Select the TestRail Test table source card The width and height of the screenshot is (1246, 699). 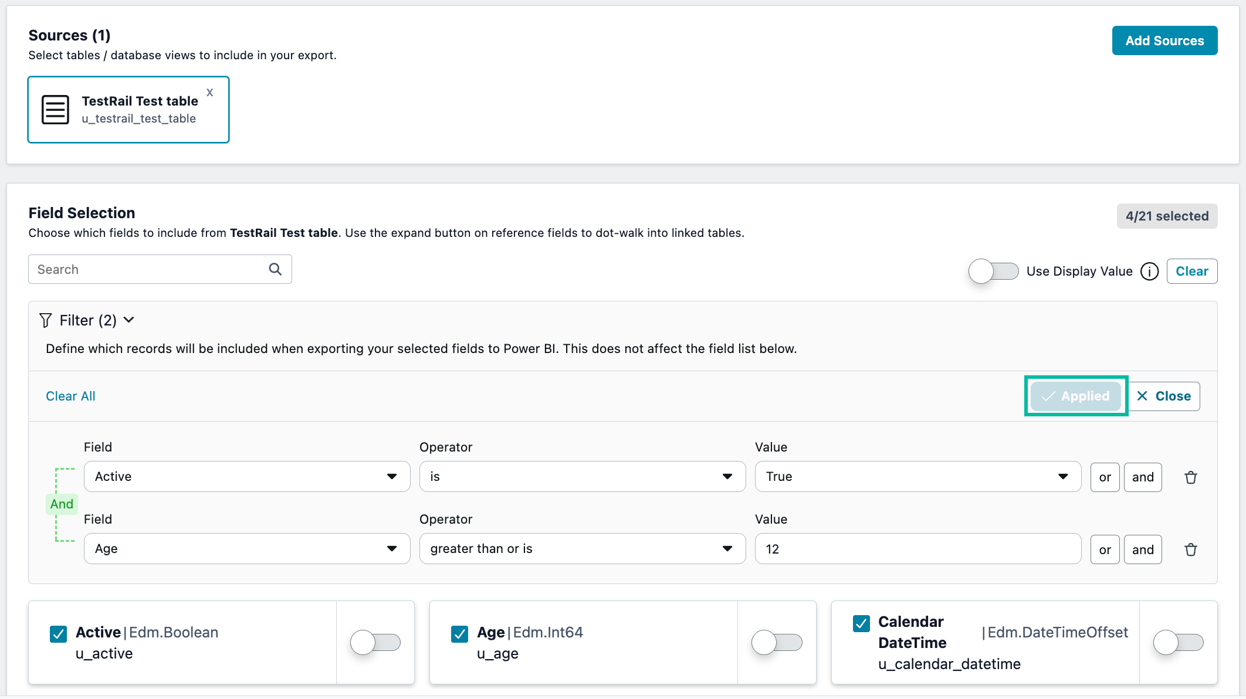coord(128,110)
